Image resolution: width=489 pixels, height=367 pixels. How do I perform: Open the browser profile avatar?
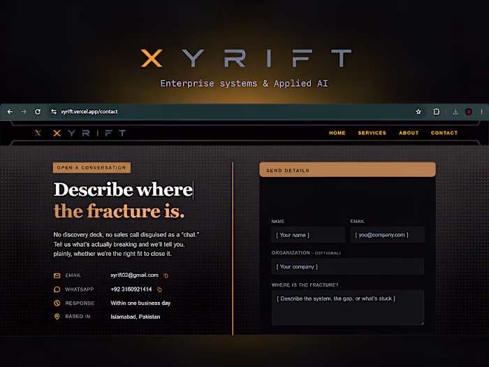(469, 112)
